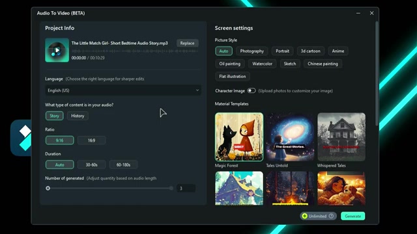Play the audio file thumbnail preview
This screenshot has height=234, width=417.
pos(57,50)
